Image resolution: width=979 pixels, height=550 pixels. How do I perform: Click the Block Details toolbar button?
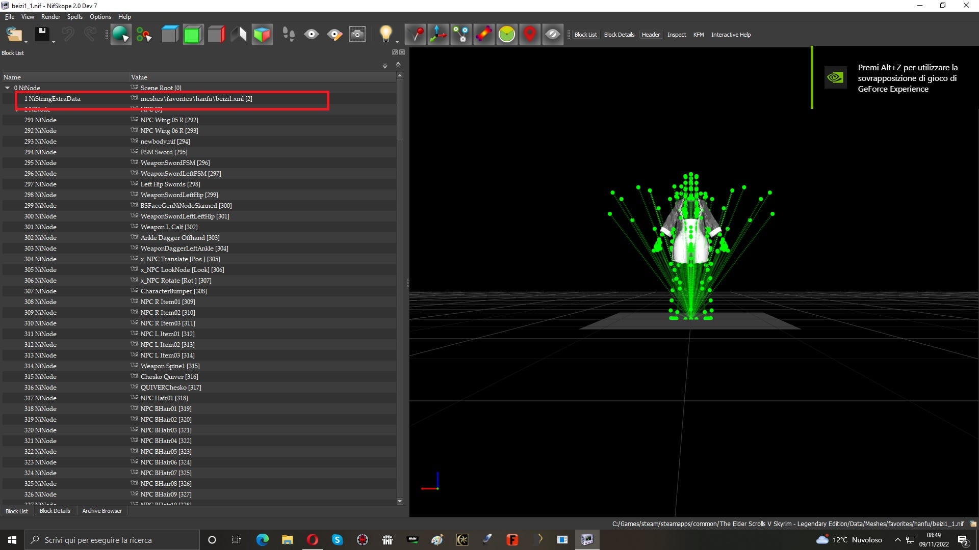click(x=619, y=35)
